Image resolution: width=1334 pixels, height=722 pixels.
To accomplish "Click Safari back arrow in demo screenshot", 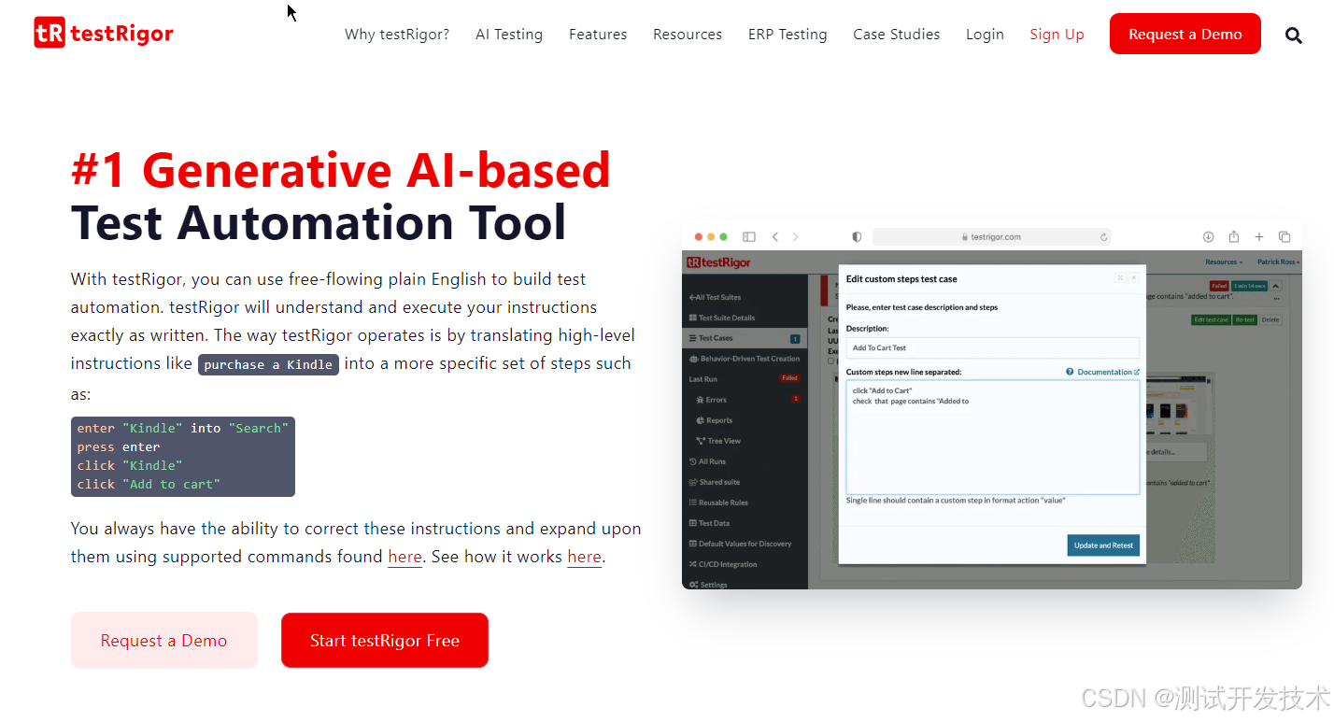I will point(774,237).
